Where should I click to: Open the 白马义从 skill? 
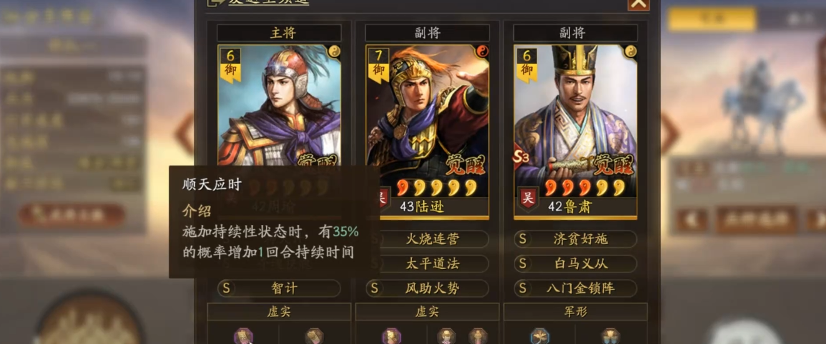(576, 264)
